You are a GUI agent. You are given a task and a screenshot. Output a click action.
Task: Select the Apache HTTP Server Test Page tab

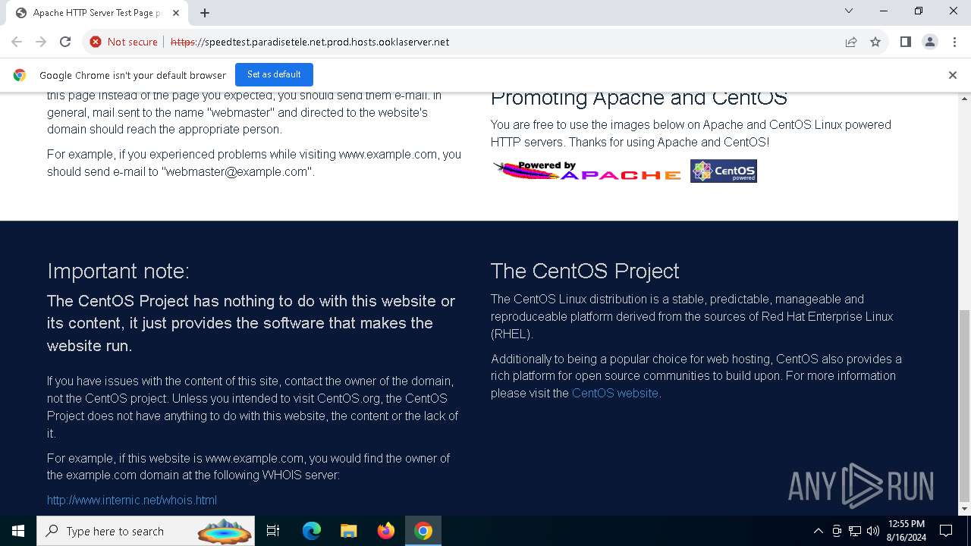(97, 13)
